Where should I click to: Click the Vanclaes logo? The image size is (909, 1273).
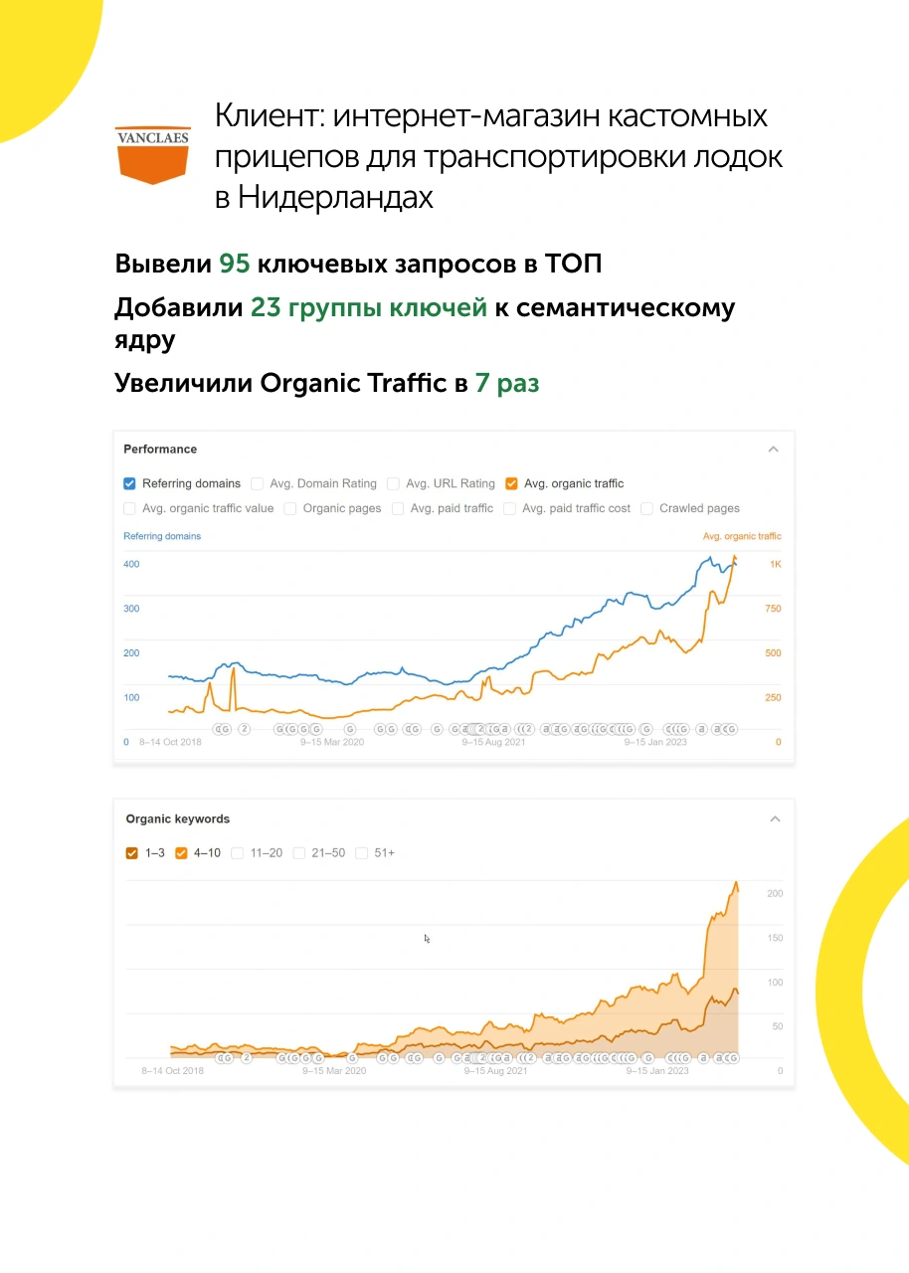(x=152, y=154)
